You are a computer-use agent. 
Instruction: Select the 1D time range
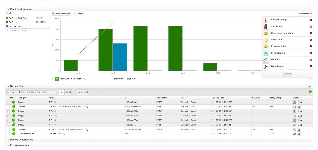[53, 79]
